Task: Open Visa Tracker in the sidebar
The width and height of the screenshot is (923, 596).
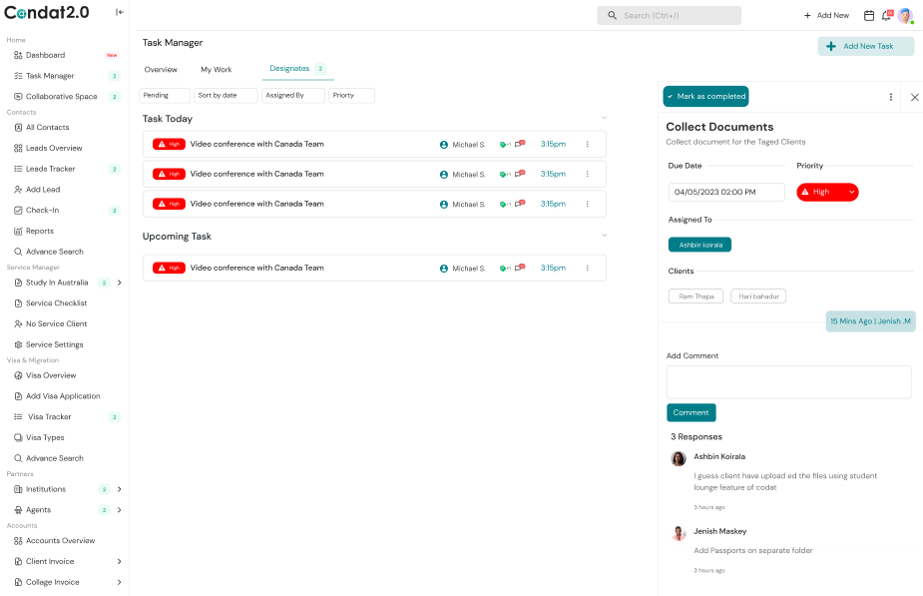Action: click(x=49, y=417)
